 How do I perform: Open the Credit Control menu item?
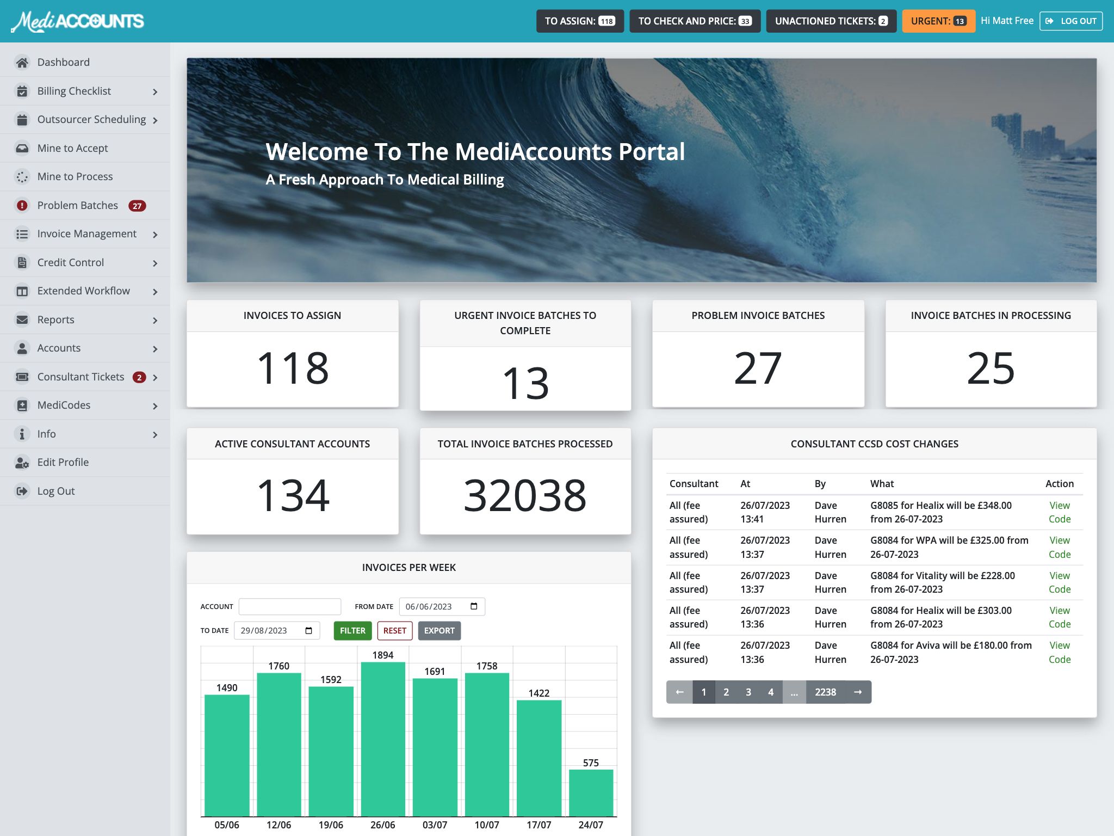[x=71, y=262]
